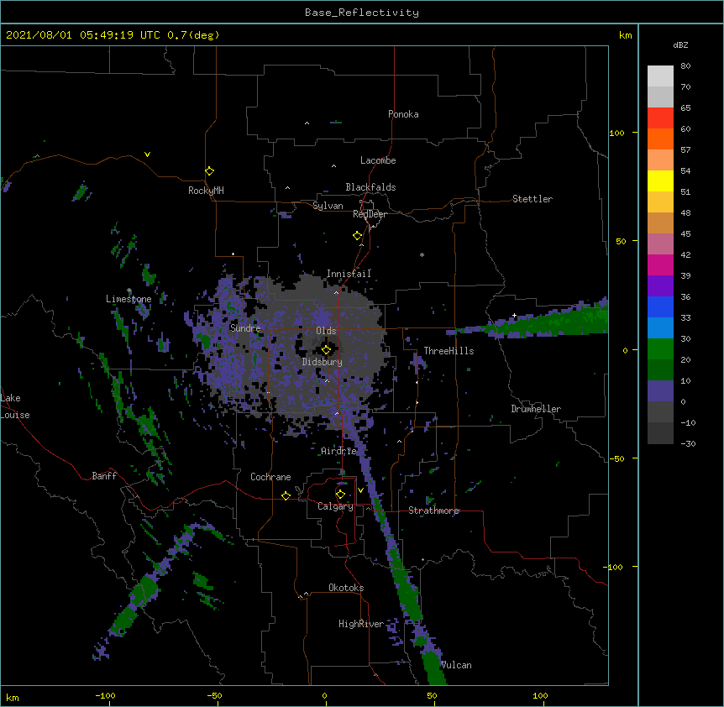Screen dimensions: 724x707
Task: Click the Lake Louise label
Action: click(15, 406)
